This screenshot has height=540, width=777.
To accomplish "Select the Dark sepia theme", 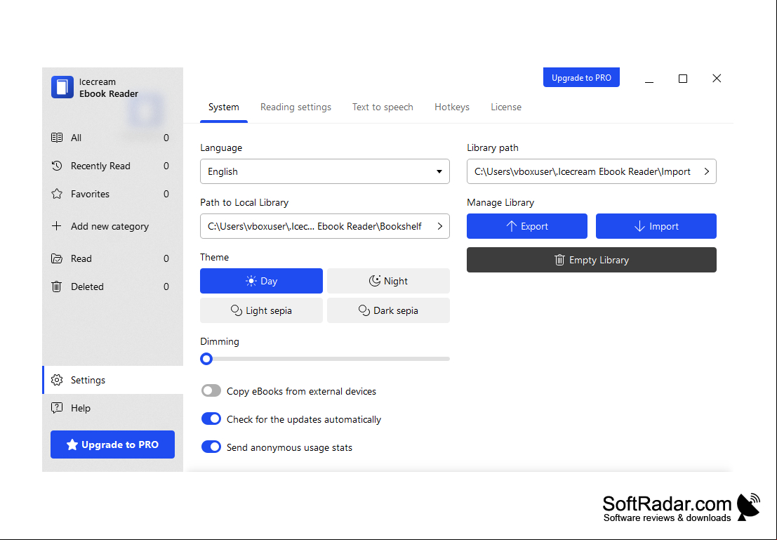I will (x=388, y=310).
